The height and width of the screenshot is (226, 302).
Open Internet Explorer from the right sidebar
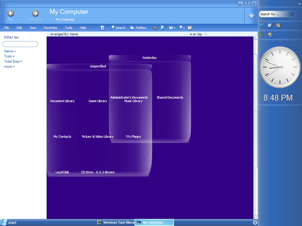pos(262,26)
